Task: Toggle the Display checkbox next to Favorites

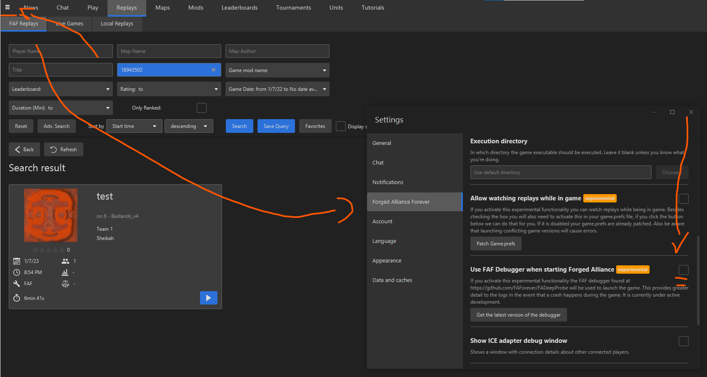Action: point(341,126)
